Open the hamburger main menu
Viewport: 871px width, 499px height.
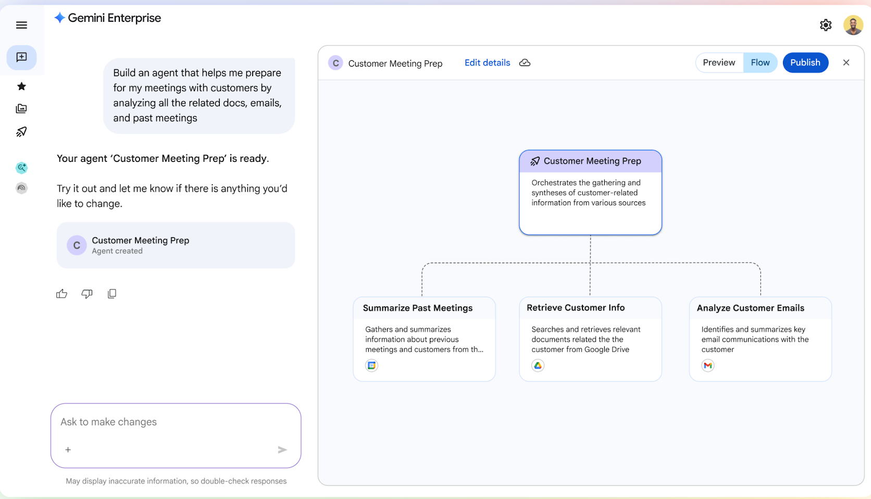point(21,25)
